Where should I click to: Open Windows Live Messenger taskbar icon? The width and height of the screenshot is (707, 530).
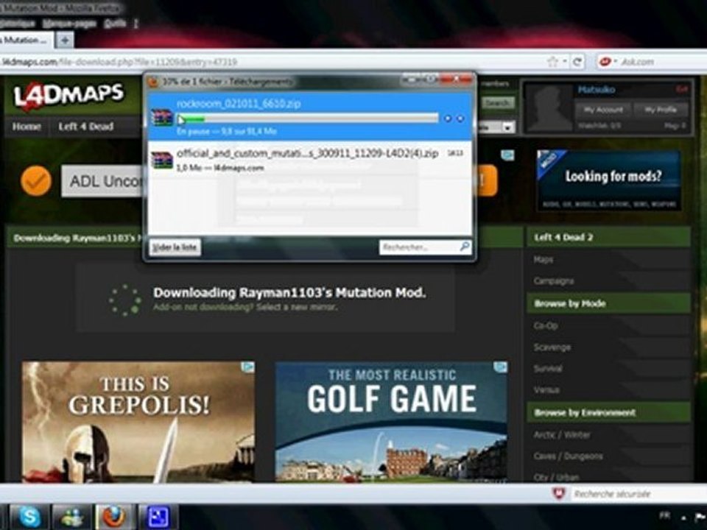[72, 517]
